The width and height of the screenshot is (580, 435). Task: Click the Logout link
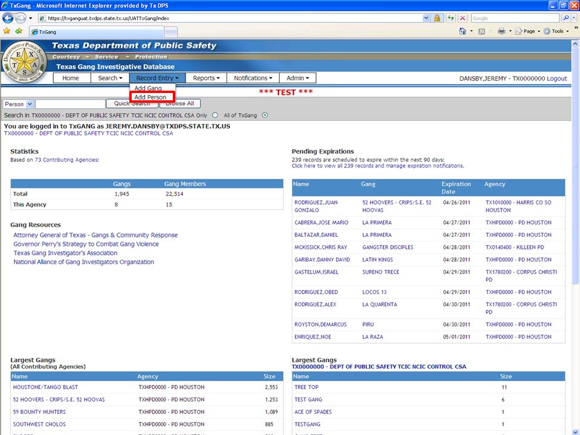556,79
